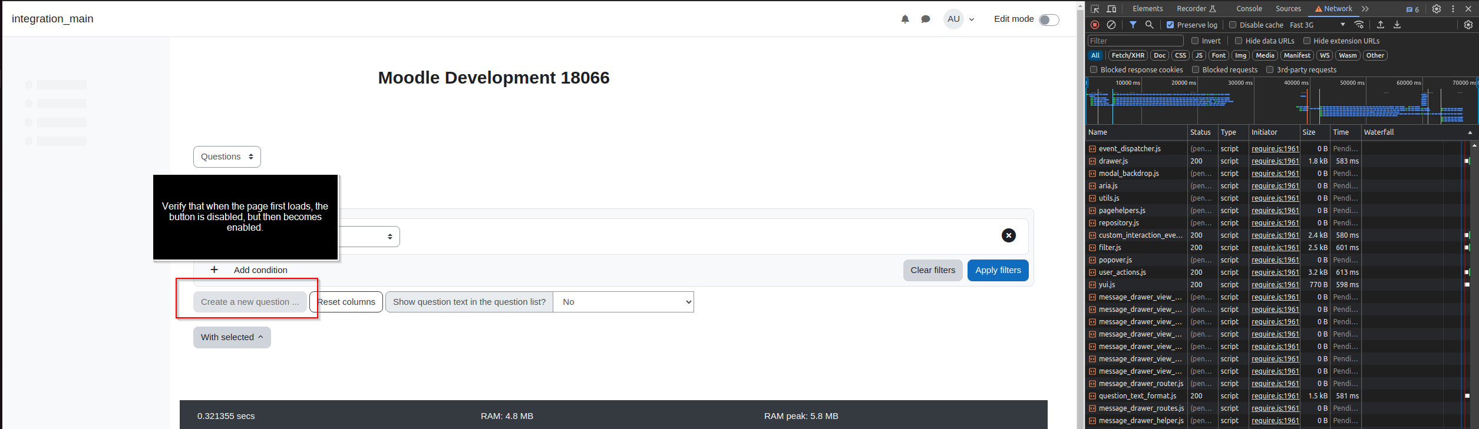Open require.js:1961 initiator for drawer.js
Viewport: 1479px width, 429px height.
tap(1275, 161)
